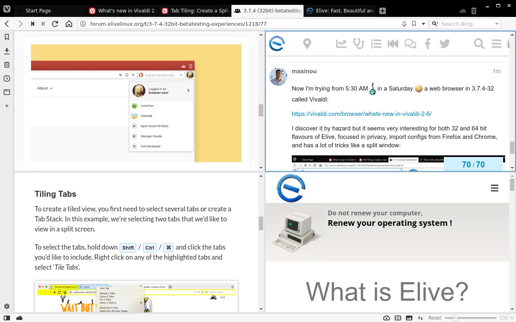The width and height of the screenshot is (516, 322).
Task: Open the closed tabs trash icon
Action: (x=474, y=11)
